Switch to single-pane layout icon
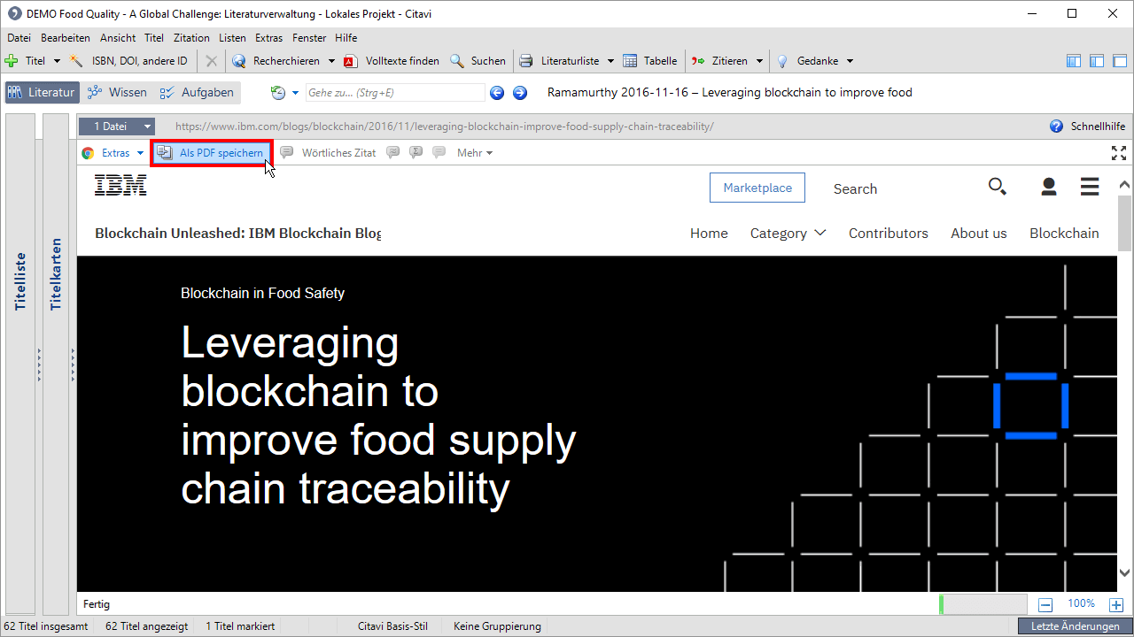This screenshot has height=637, width=1134. 1119,61
